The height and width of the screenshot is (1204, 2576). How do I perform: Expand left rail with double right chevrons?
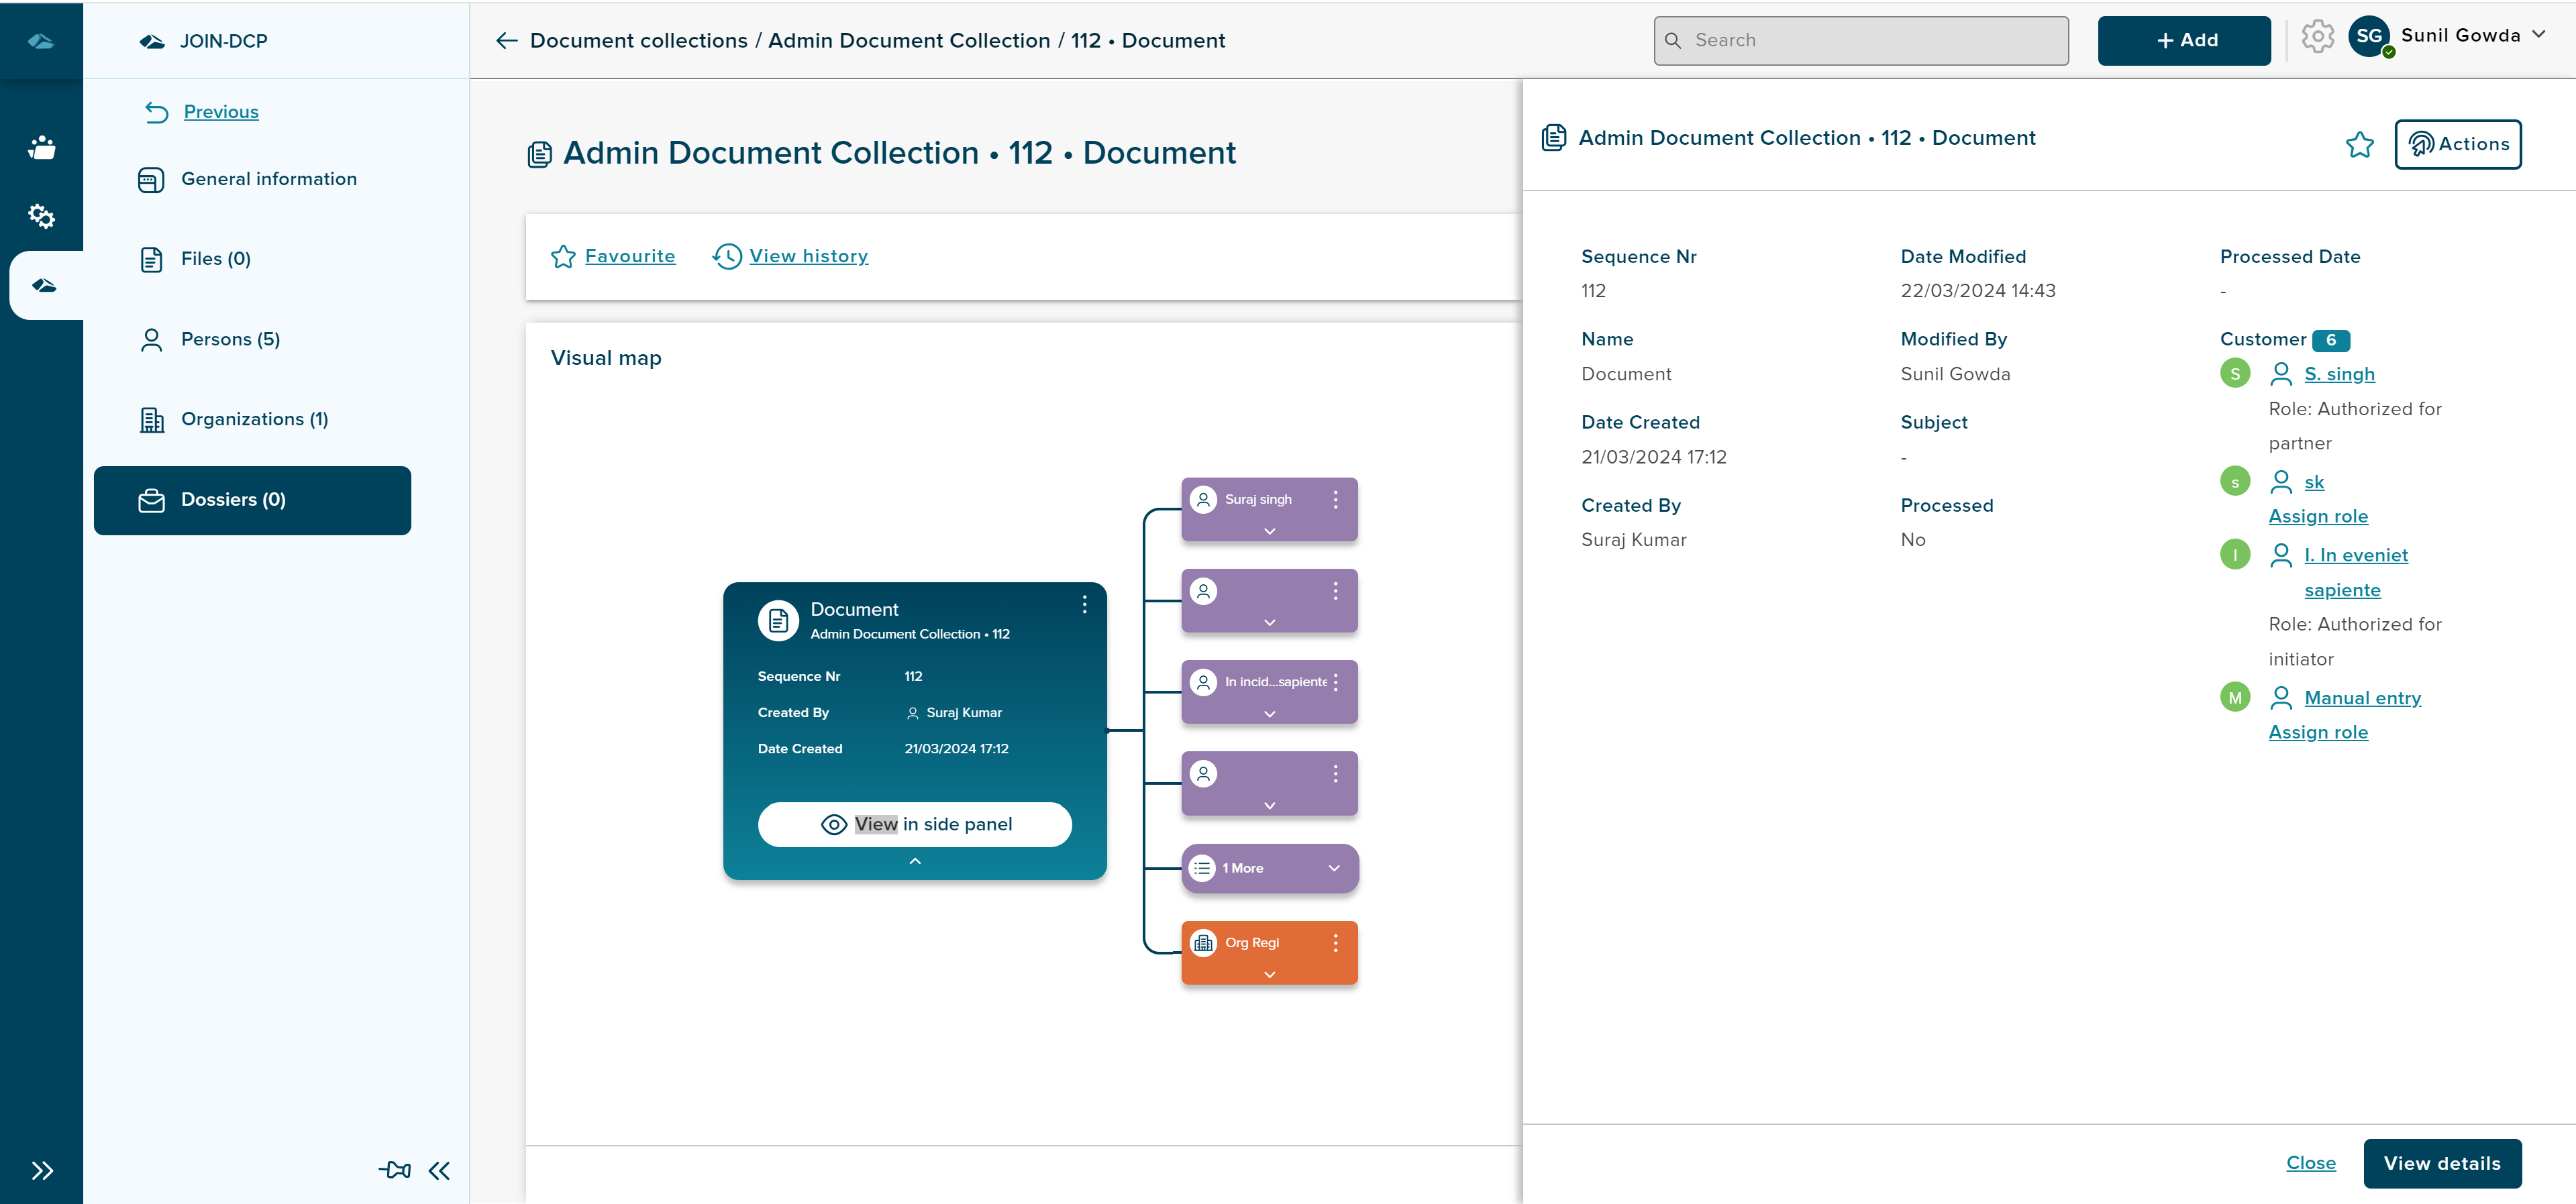tap(41, 1170)
